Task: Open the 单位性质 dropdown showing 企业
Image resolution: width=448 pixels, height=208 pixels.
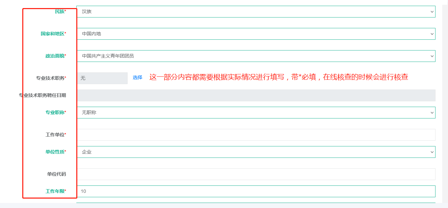Action: coord(256,152)
